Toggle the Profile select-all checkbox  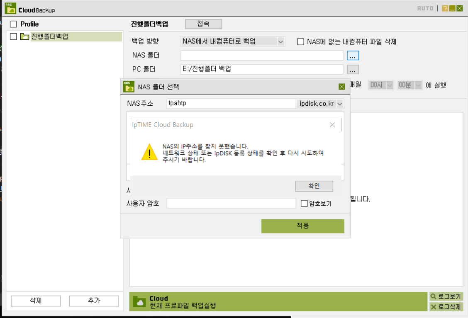tap(13, 24)
